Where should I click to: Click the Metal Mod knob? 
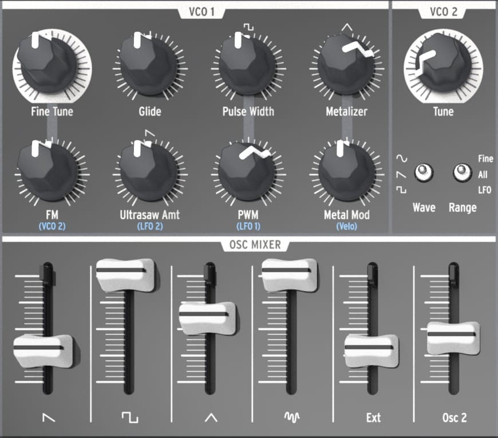tap(346, 172)
